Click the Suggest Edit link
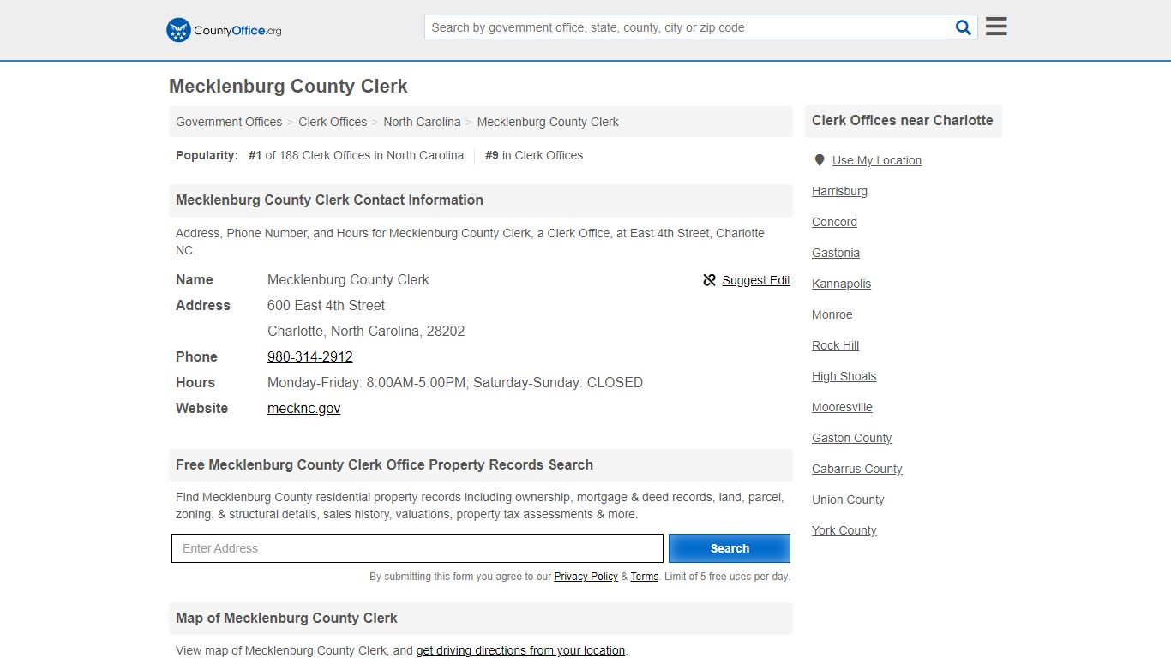The height and width of the screenshot is (658, 1171). (756, 280)
